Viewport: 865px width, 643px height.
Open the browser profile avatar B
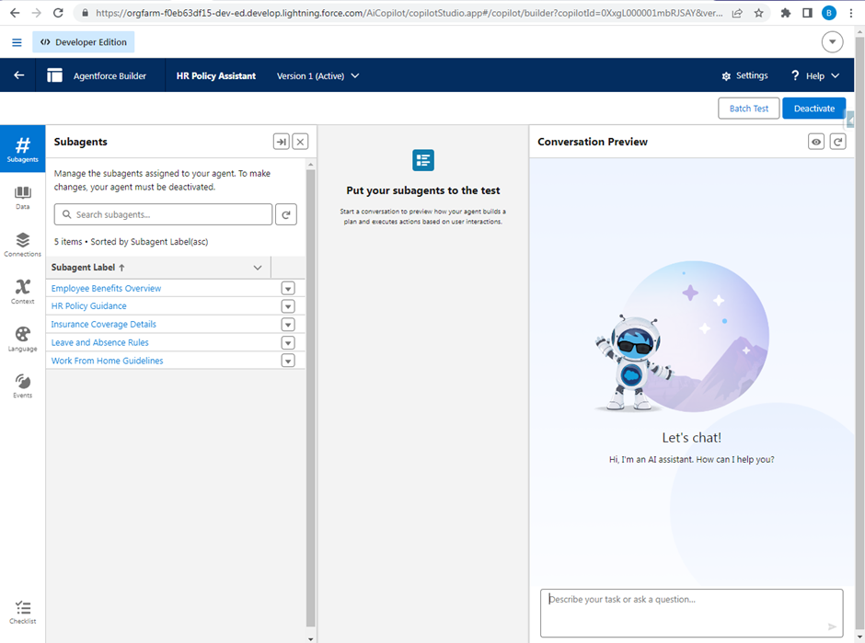[x=828, y=13]
